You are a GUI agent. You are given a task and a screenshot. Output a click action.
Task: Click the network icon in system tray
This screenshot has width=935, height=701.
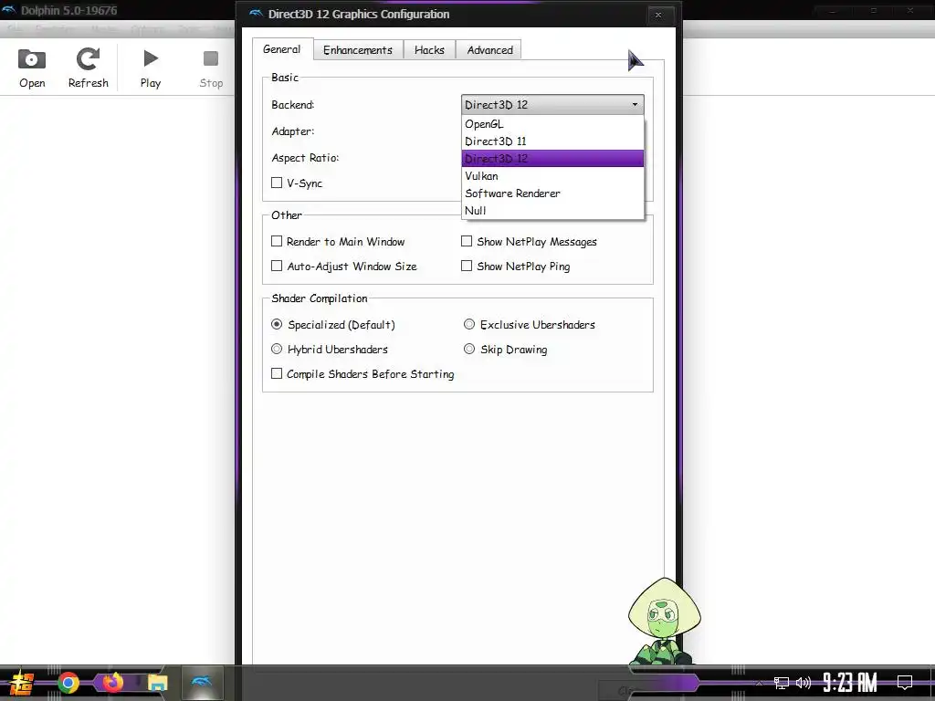point(782,683)
